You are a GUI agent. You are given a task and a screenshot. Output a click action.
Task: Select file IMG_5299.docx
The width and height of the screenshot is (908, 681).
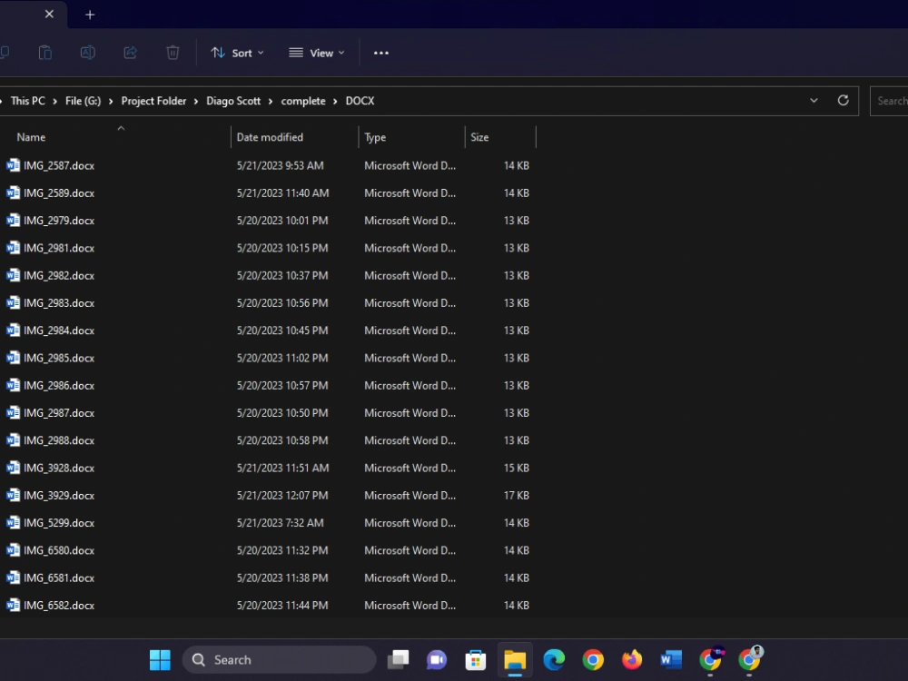point(58,523)
